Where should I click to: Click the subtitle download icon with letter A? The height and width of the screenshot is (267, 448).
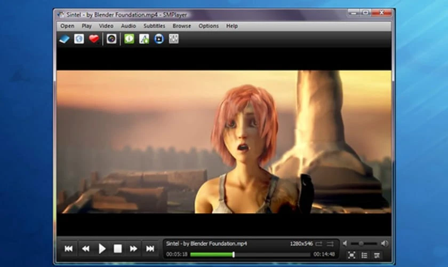(144, 38)
